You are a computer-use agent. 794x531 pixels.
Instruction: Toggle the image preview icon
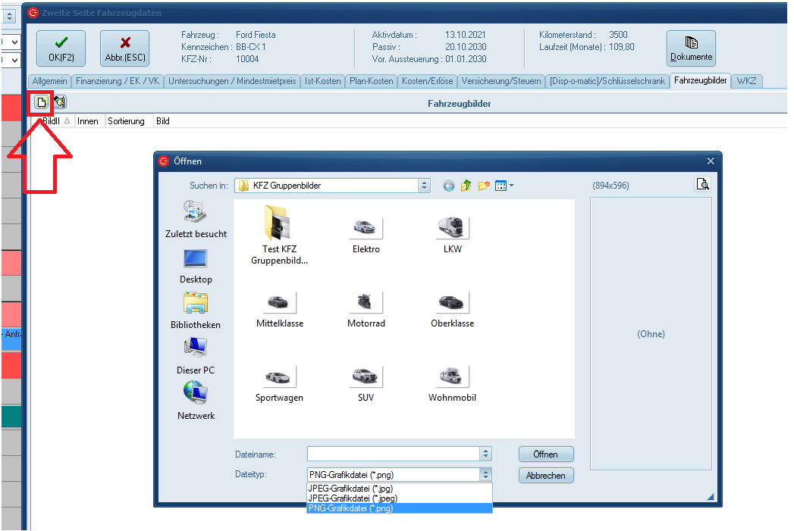[x=702, y=184]
